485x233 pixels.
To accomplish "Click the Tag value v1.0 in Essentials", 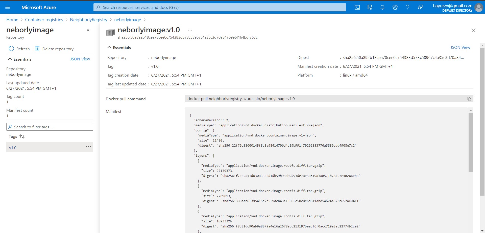I will click(155, 66).
